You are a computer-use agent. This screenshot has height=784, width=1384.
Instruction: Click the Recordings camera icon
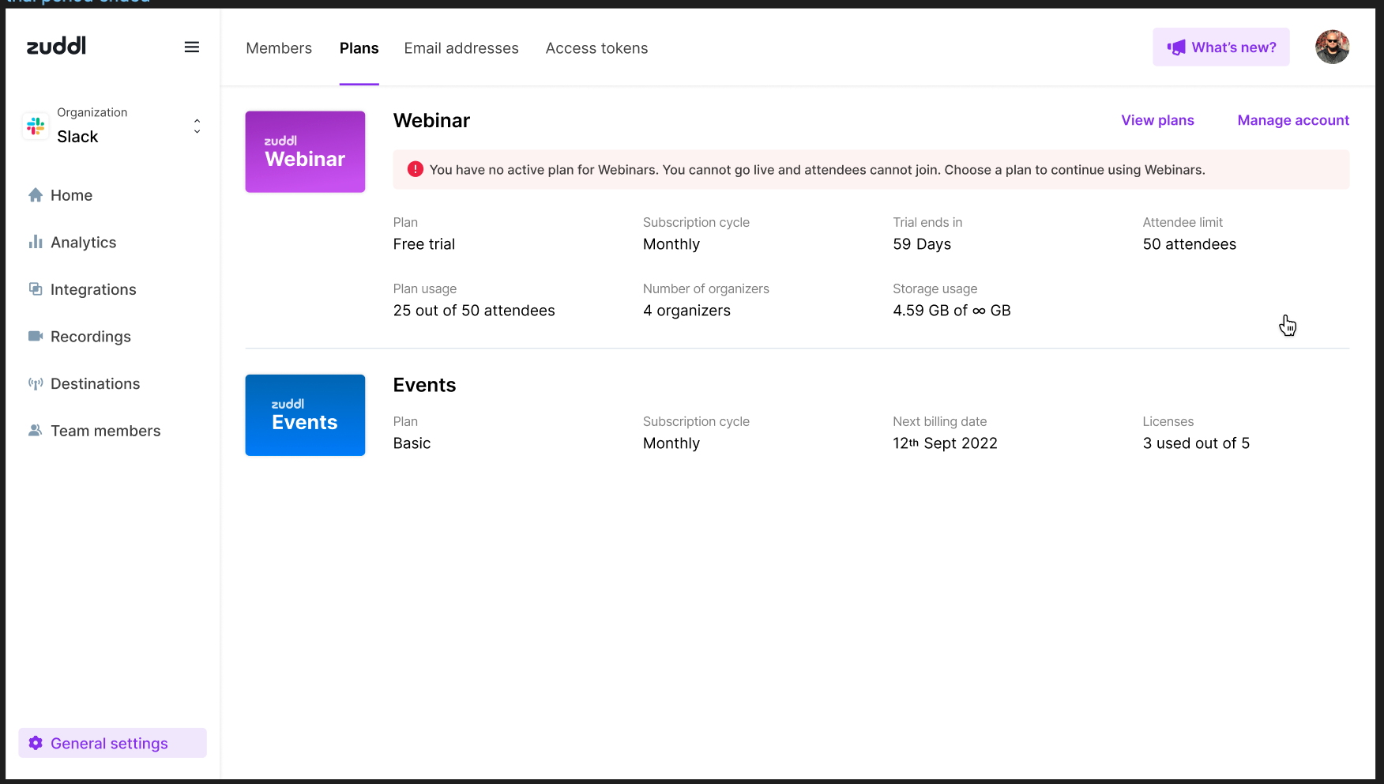36,337
